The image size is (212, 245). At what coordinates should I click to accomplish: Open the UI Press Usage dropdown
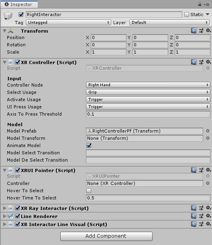[148, 106]
